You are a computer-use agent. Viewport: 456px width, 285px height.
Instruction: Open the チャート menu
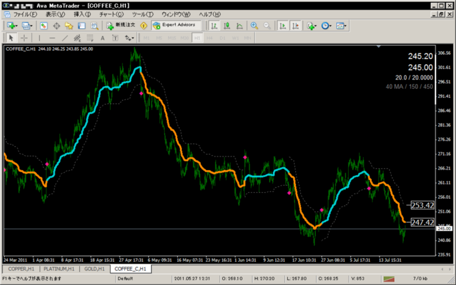pyautogui.click(x=111, y=14)
